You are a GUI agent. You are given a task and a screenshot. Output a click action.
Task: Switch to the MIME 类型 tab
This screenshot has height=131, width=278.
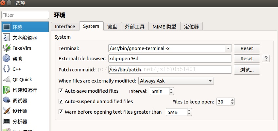164,27
